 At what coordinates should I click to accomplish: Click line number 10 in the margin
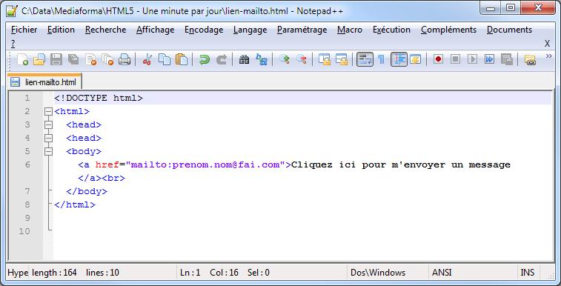[24, 231]
